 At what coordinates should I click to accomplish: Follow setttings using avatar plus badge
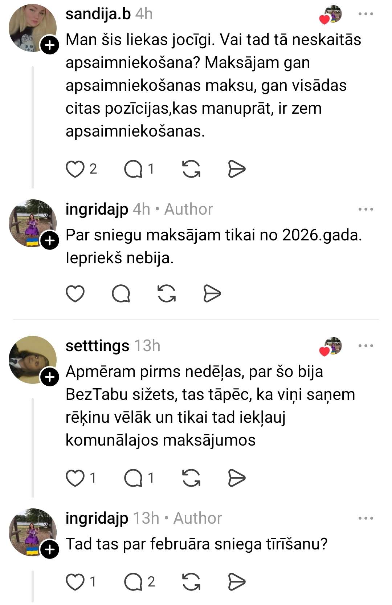click(50, 377)
